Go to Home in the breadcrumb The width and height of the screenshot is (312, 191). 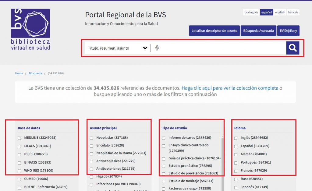19,73
